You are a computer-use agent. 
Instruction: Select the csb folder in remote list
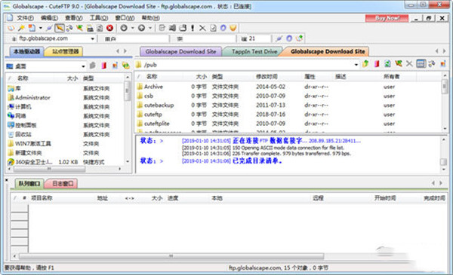point(149,96)
